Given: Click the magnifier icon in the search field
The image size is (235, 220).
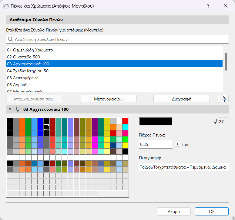Looking at the screenshot, I should [10, 39].
